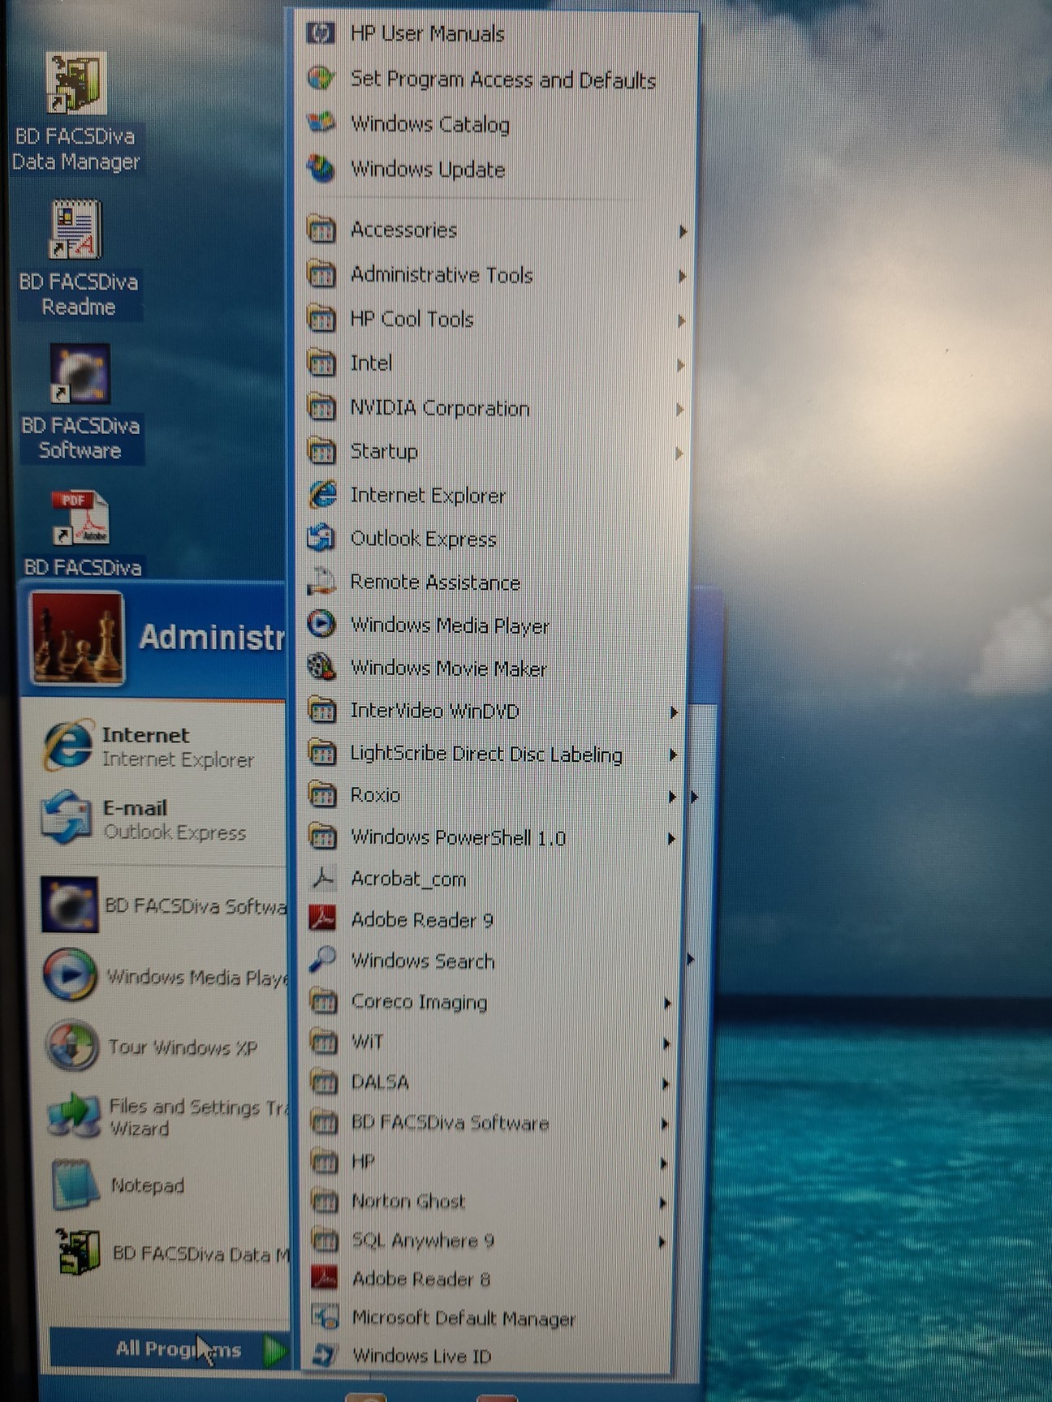The image size is (1052, 1402).
Task: Click the Internet Explorer icon in All Programs
Action: point(322,494)
